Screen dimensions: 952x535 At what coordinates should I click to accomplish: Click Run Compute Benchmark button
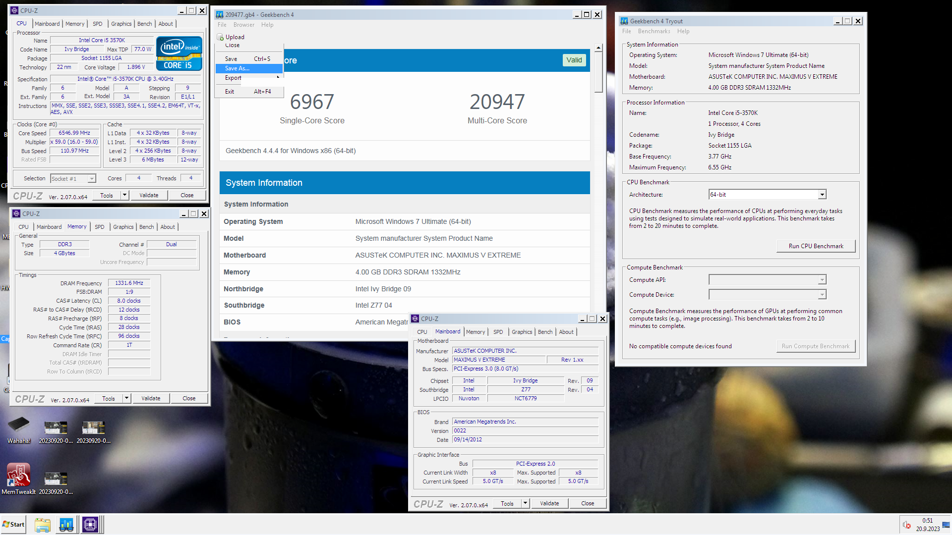[816, 346]
